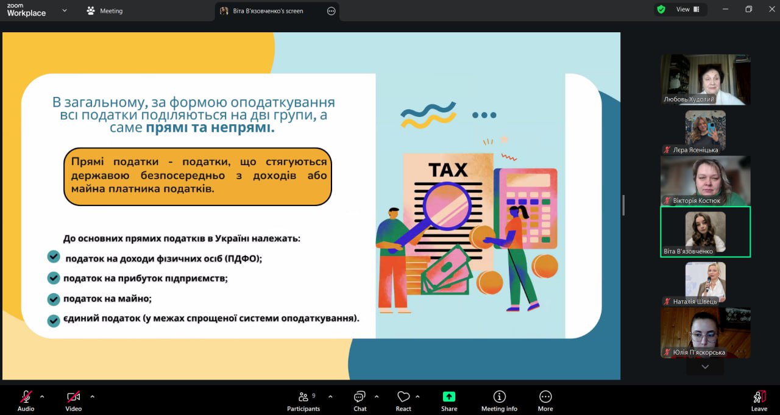Click the text 'податок на майно;'
The image size is (780, 415).
pyautogui.click(x=107, y=299)
